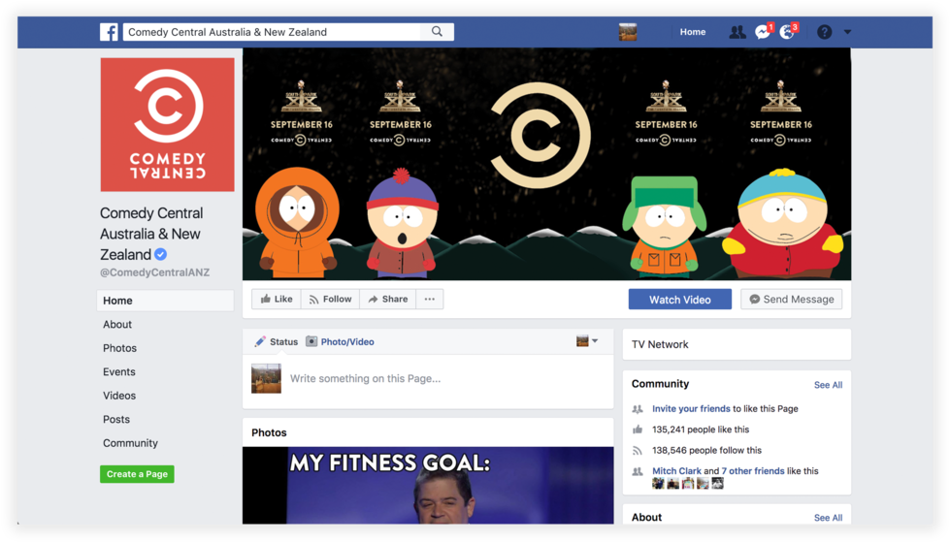Click the Photos section heading
The width and height of the screenshot is (950, 542).
[269, 432]
